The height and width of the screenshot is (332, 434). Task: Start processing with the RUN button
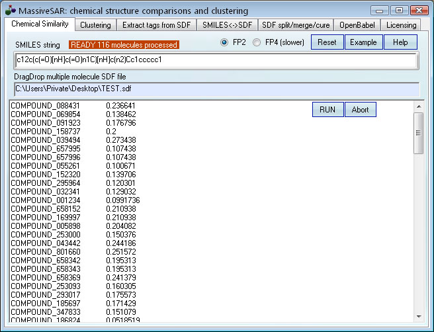pyautogui.click(x=327, y=109)
